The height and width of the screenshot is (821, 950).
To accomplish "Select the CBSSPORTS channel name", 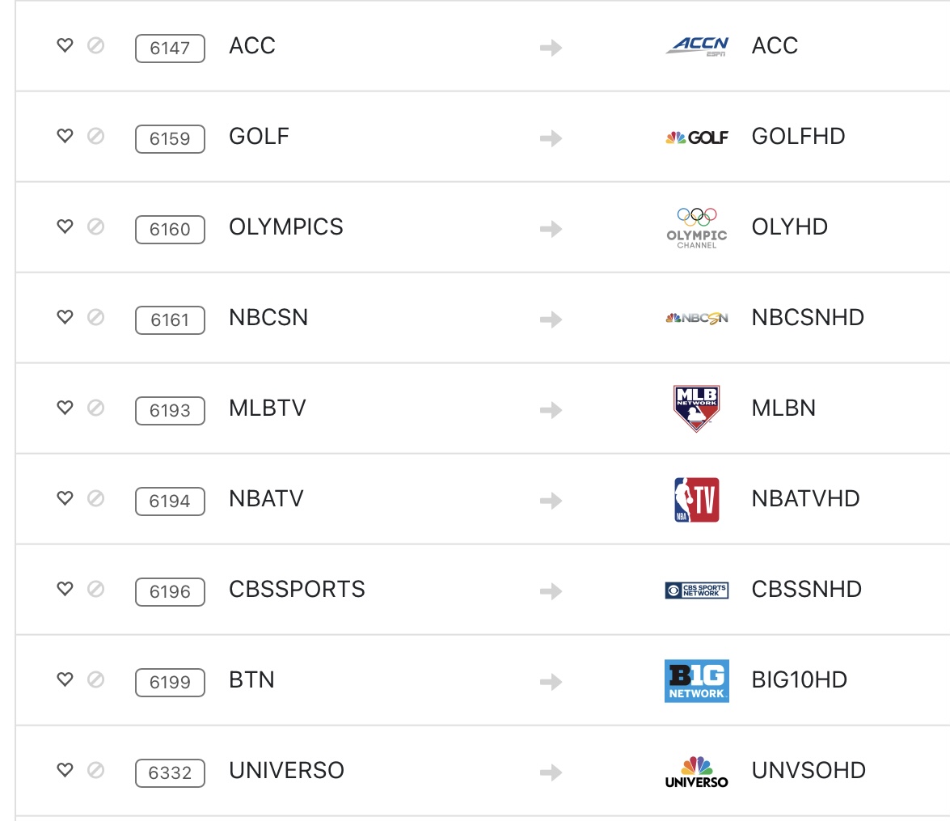I will [x=297, y=590].
